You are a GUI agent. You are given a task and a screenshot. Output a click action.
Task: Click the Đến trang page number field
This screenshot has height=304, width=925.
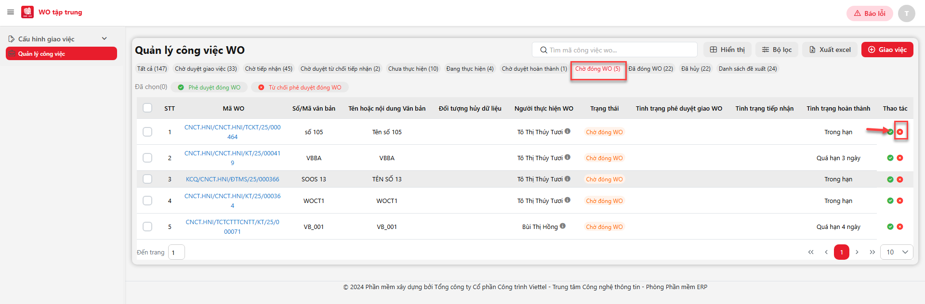point(176,252)
